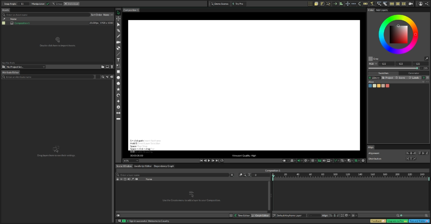Click the Upgrade to Pro button

tap(397, 221)
